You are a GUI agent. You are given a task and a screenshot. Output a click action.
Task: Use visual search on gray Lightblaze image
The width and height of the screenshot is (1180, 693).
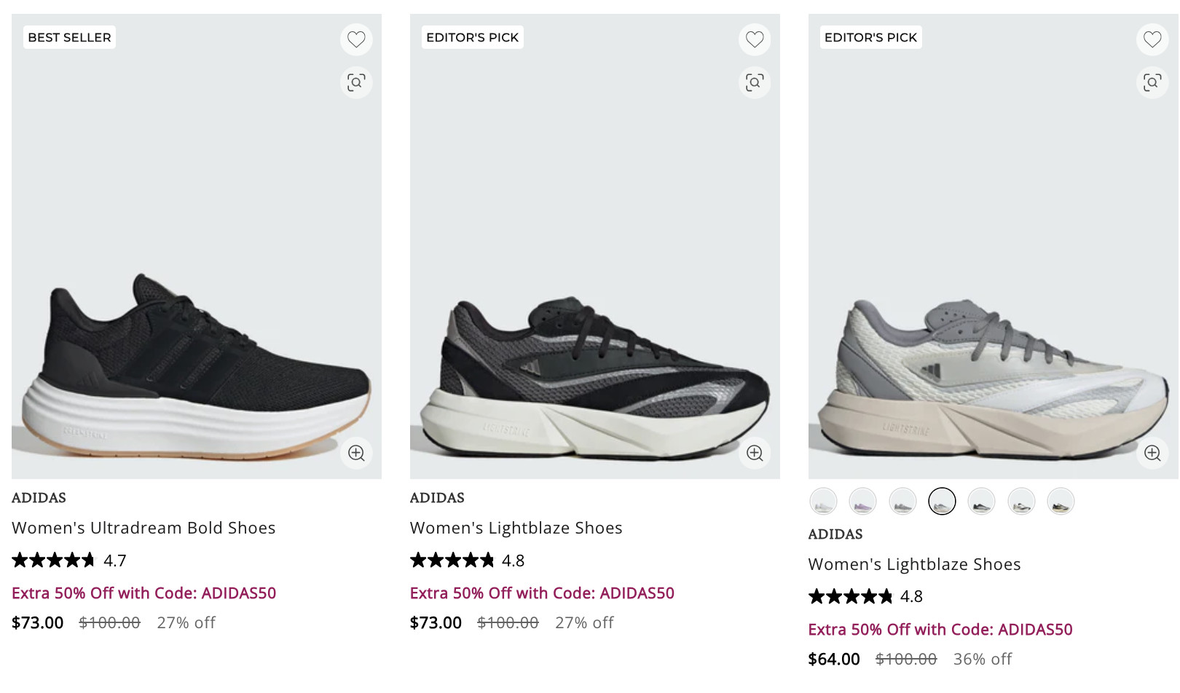click(1152, 82)
